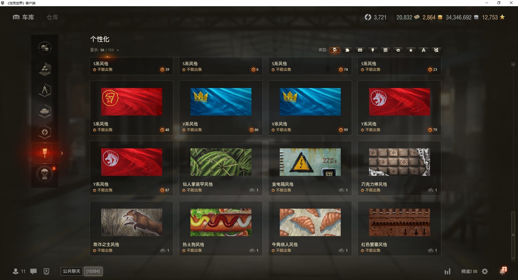The width and height of the screenshot is (518, 280).
Task: Open the settings gear in footer
Action: click(x=485, y=271)
